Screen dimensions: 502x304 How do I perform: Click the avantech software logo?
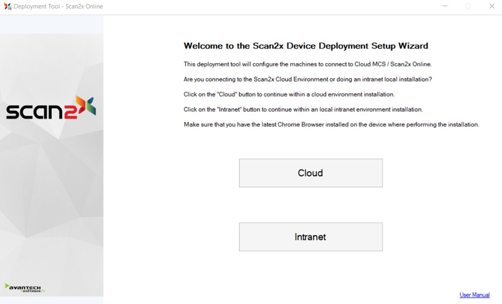25,288
